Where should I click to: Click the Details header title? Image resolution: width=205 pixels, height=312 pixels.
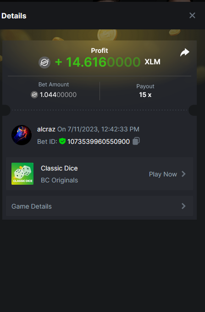(14, 16)
